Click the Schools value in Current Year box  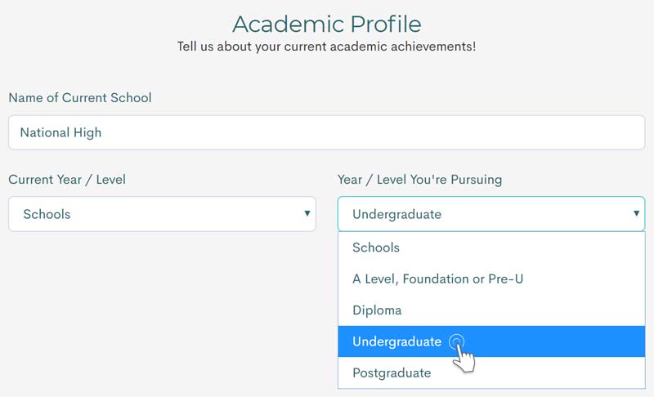[47, 214]
